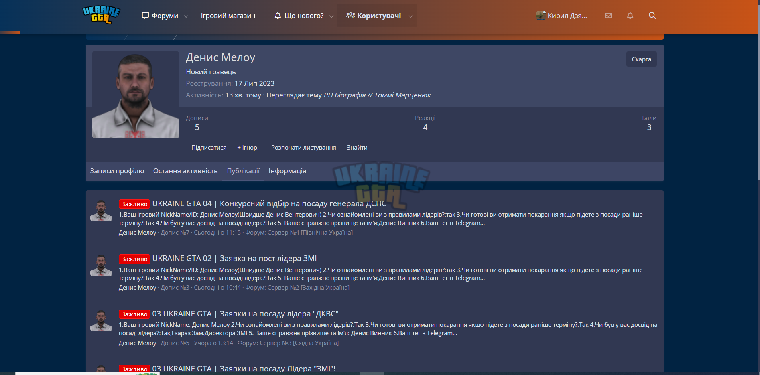Open the Форуми navigation item
Screen dimensions: 760x375
coord(160,16)
